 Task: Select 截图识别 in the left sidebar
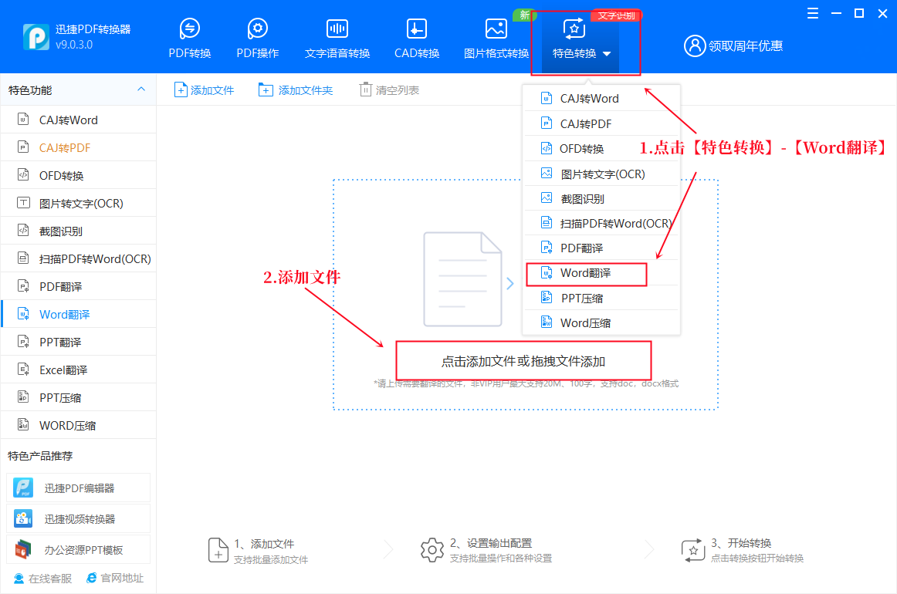point(79,231)
